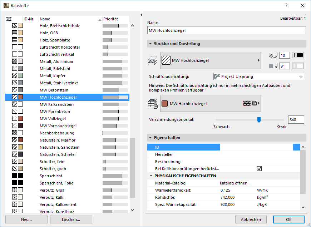
Task: Select the Naturstein, Marmor row
Action: click(67, 140)
